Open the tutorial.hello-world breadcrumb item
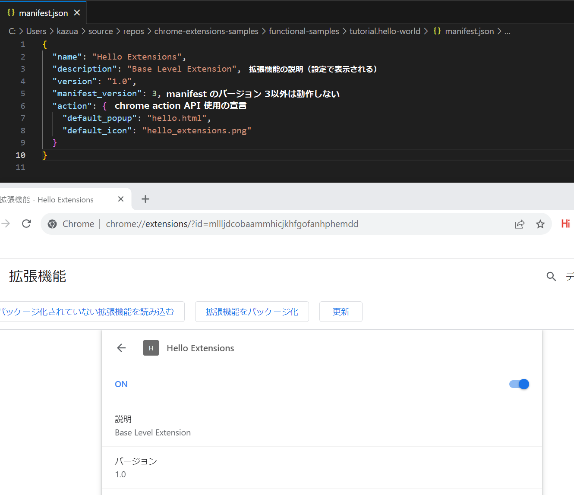 [x=385, y=31]
